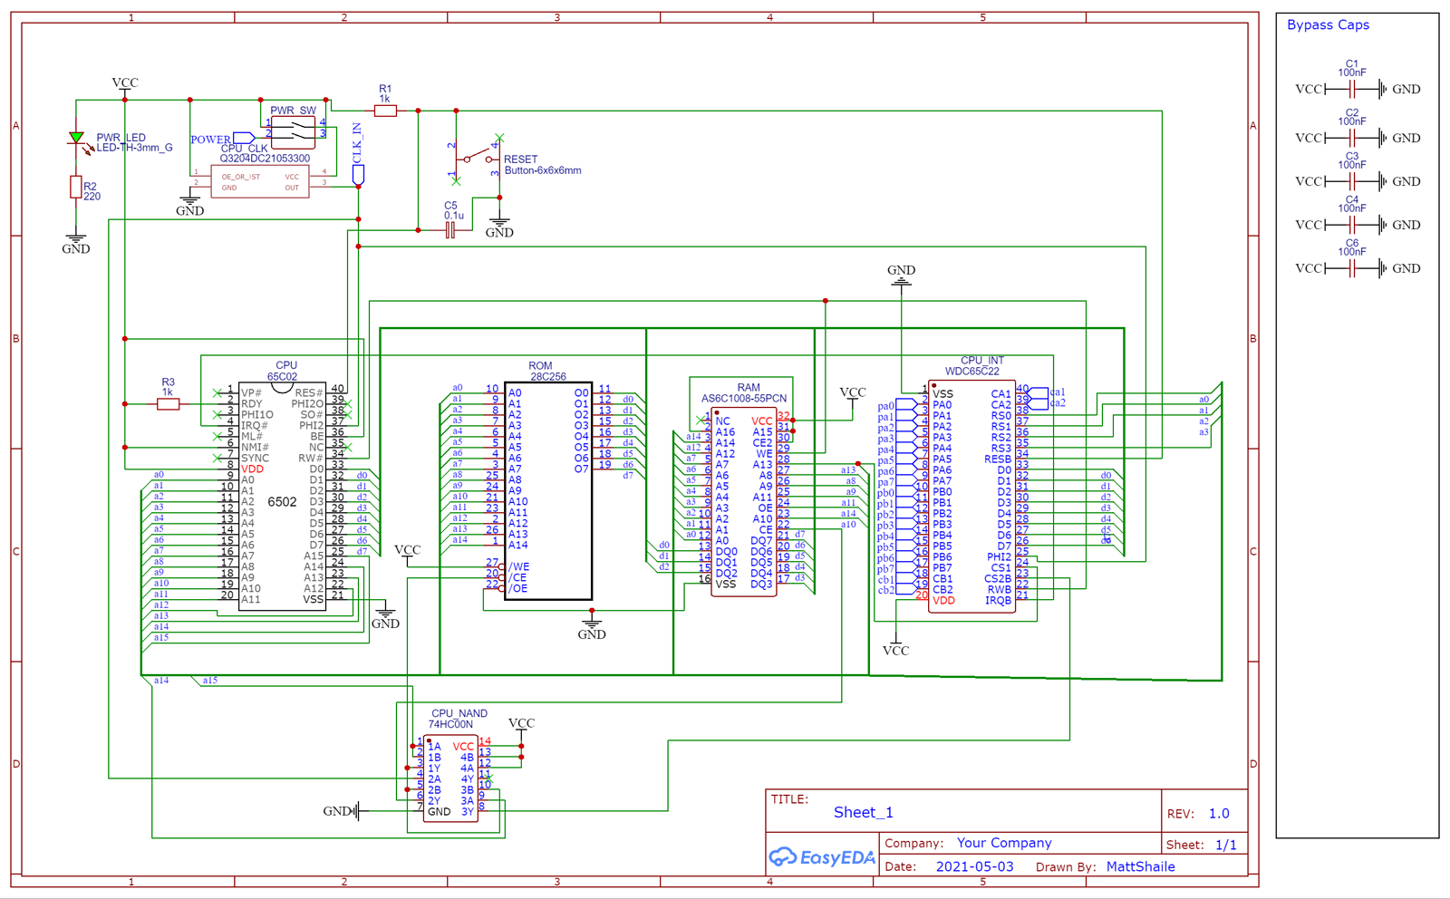Click the "74HC00N" part label

(450, 725)
